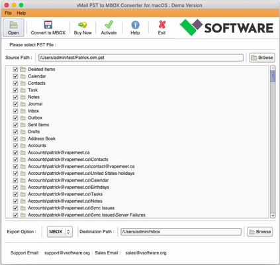This screenshot has height=265, width=280.
Task: Uncheck the Contacts checkbox
Action: (15, 83)
